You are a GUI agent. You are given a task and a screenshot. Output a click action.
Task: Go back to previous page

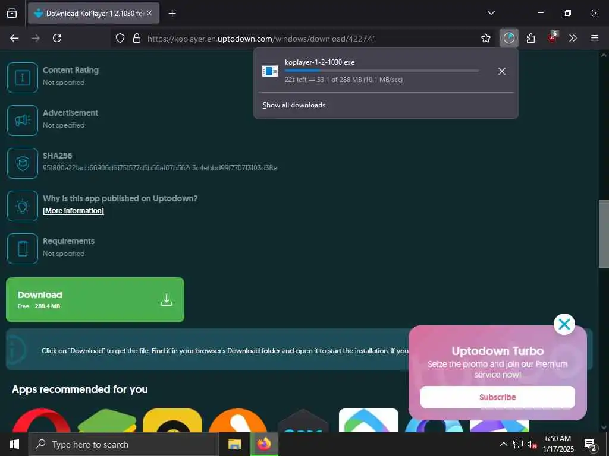pyautogui.click(x=14, y=38)
